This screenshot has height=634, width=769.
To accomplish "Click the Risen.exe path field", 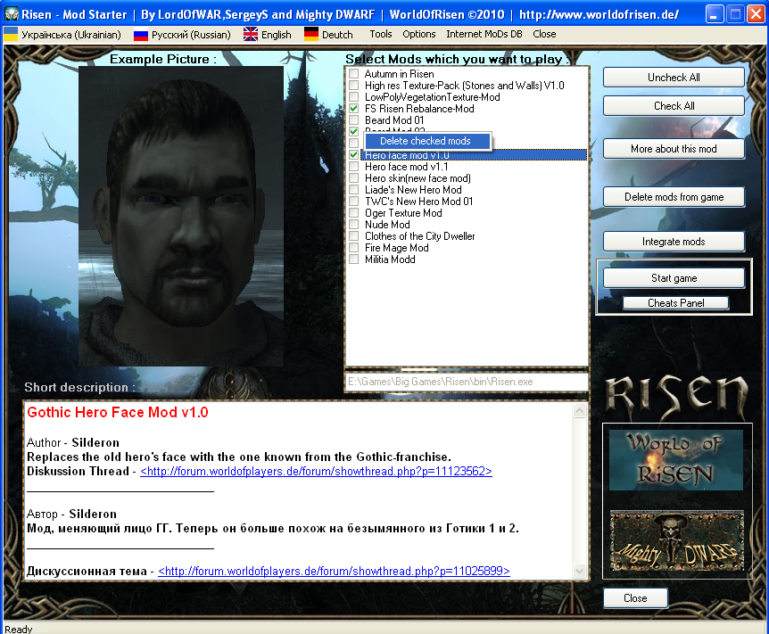I will tap(467, 382).
